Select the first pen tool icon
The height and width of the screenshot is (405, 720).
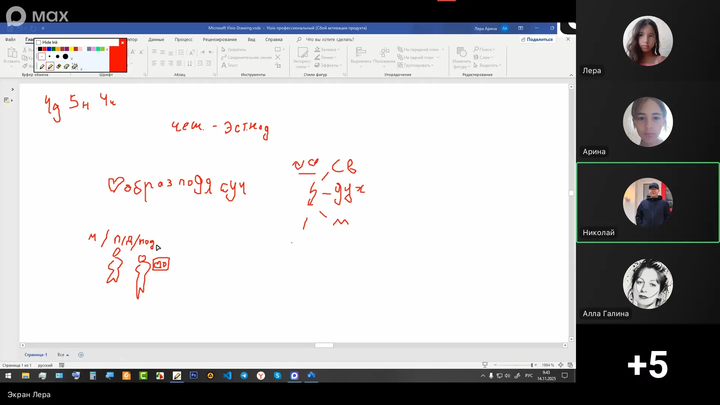pyautogui.click(x=42, y=67)
